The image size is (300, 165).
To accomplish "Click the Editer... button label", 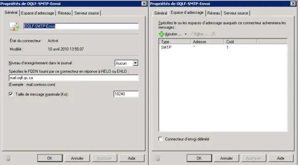I will (x=200, y=34).
